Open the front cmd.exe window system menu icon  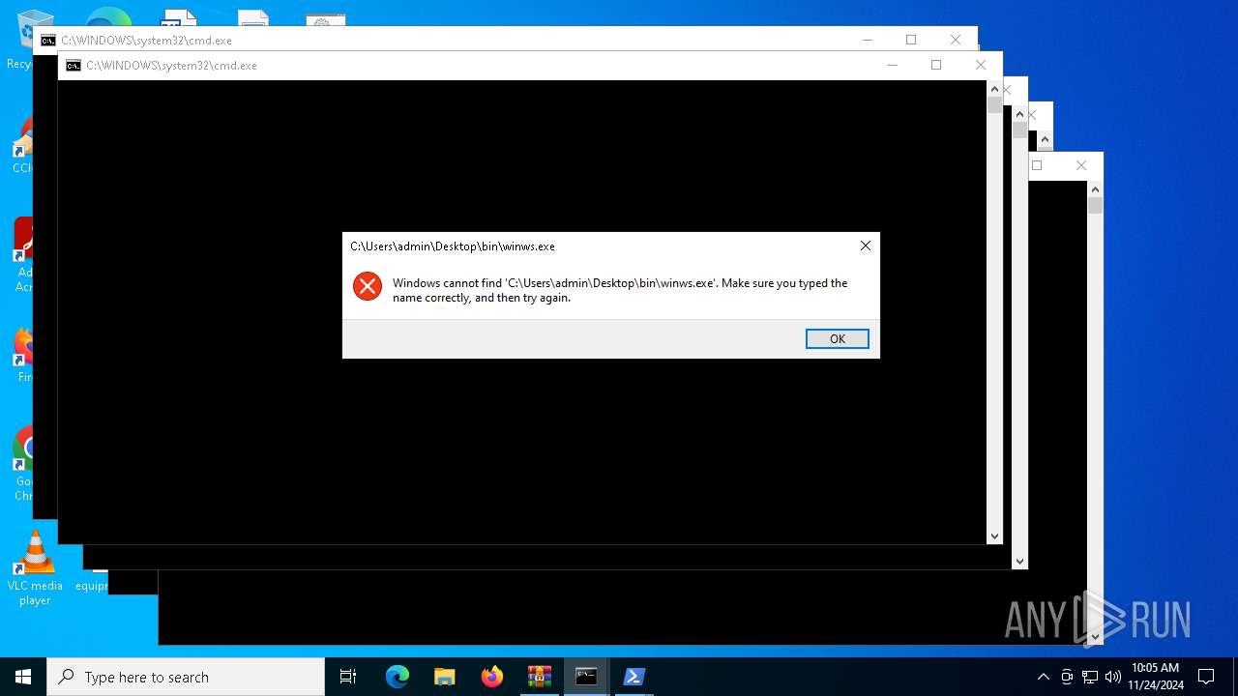click(73, 66)
